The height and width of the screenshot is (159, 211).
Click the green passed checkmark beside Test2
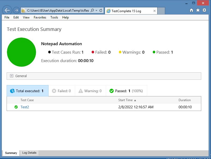coord(16,107)
